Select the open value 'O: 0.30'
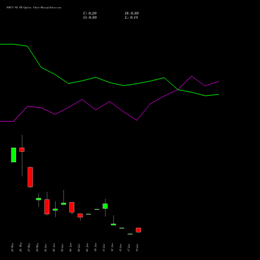Screen dimensions: 260x260 tap(90, 18)
